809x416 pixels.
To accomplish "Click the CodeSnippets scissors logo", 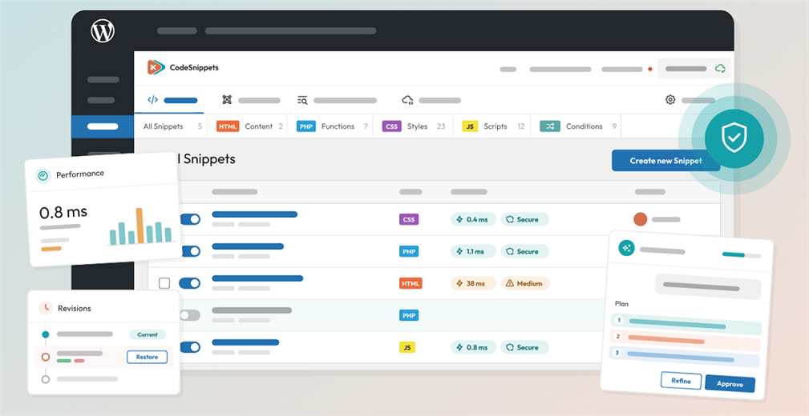I will tap(156, 67).
